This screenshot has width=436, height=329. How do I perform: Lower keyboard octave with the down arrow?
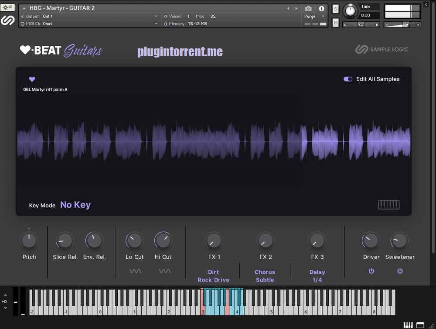(x=5, y=308)
